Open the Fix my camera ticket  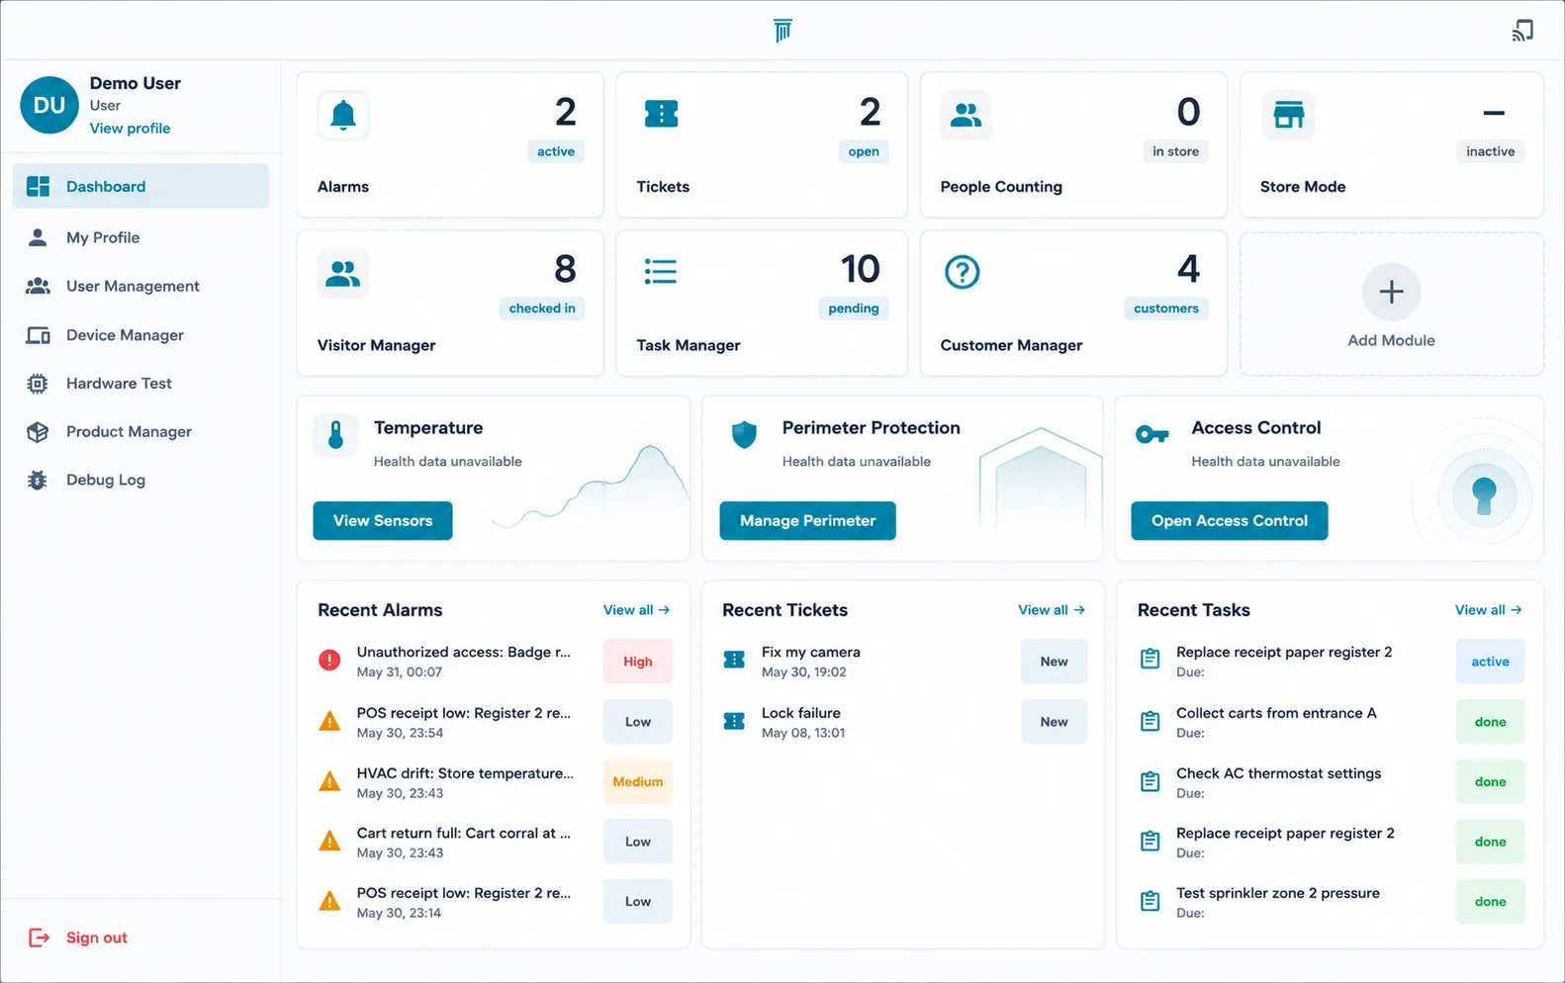point(902,662)
